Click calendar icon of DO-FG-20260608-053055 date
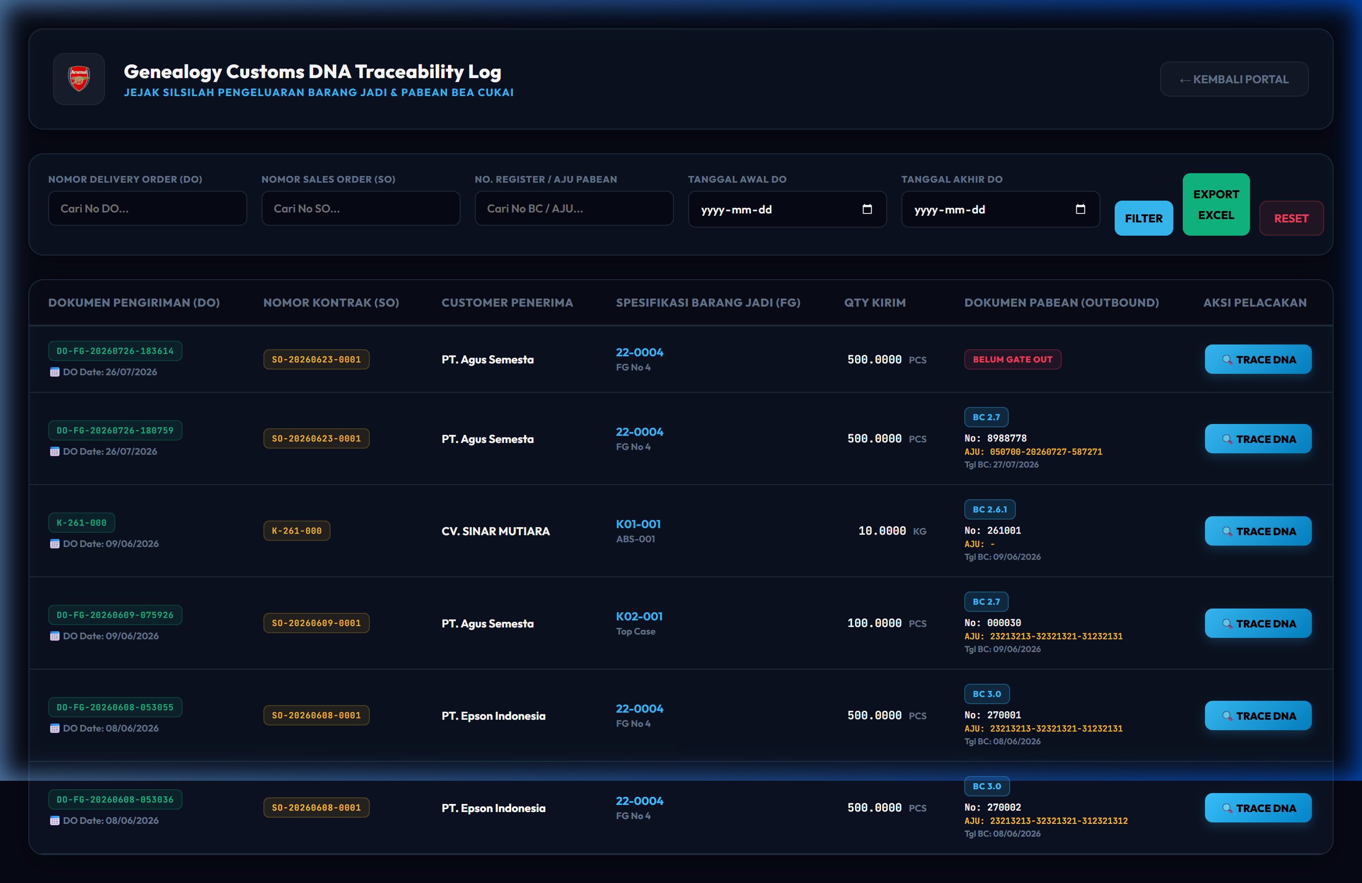The image size is (1362, 883). [55, 728]
